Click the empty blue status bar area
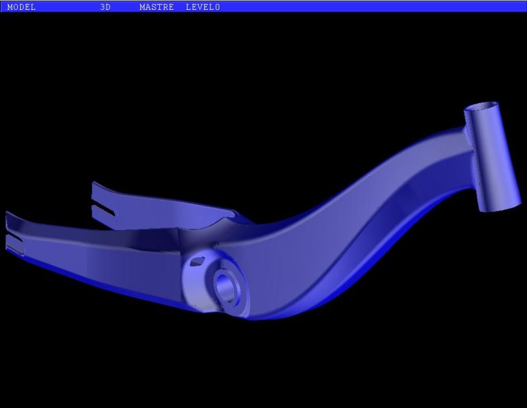527x408 pixels. tap(368, 7)
